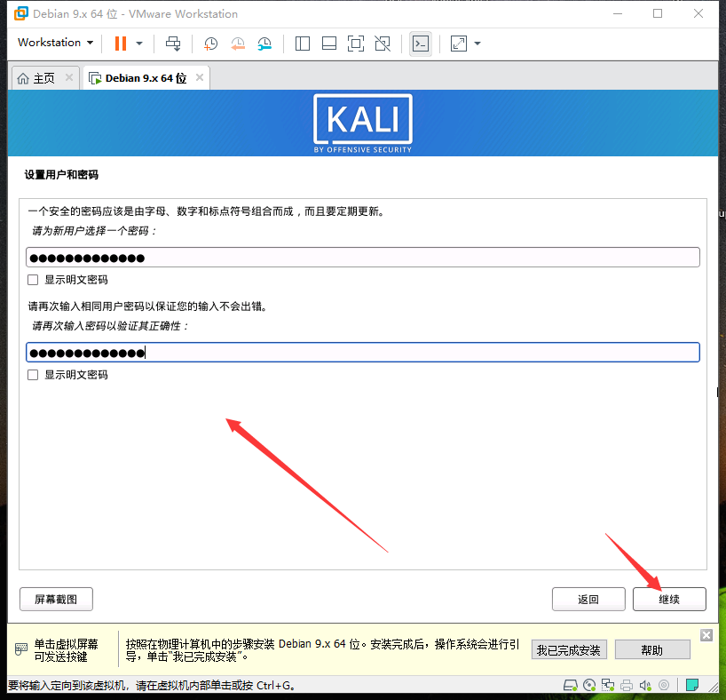Click the CD/DVD drive status icon

pos(589,685)
